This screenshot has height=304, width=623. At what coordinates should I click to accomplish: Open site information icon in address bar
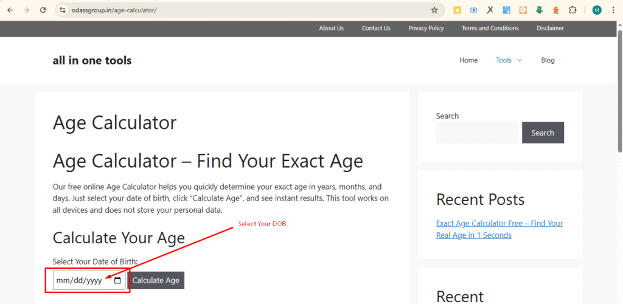pos(62,10)
